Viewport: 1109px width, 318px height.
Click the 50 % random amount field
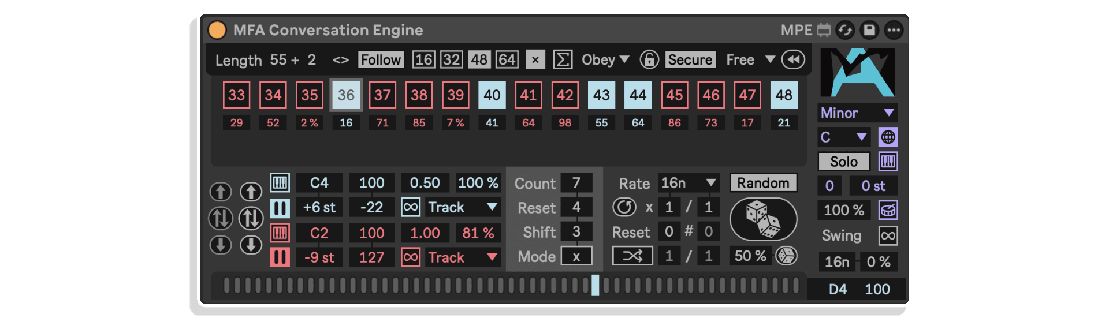(x=750, y=256)
